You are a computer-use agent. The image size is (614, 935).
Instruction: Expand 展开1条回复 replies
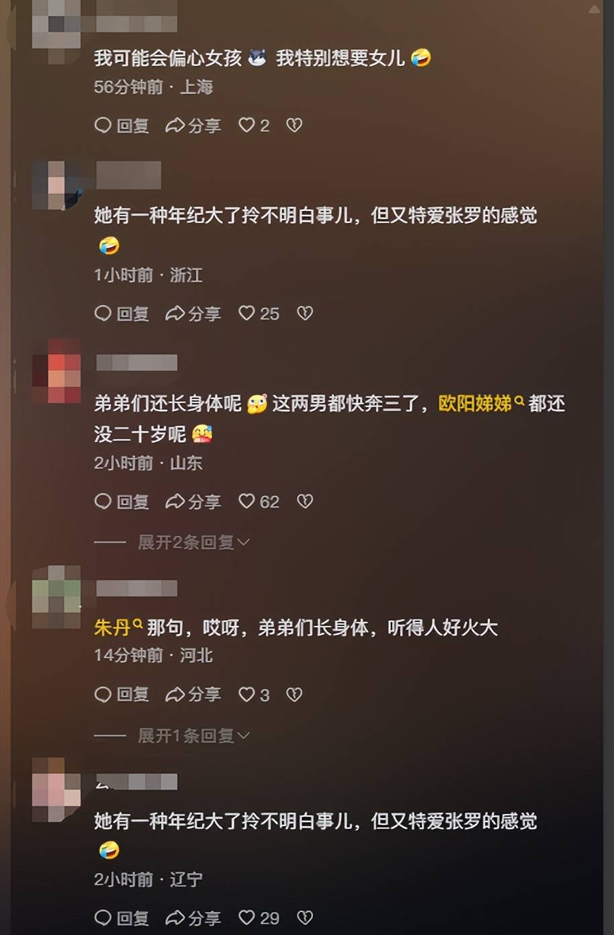click(193, 736)
